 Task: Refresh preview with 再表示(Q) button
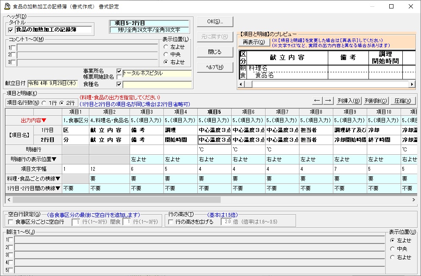click(x=254, y=42)
